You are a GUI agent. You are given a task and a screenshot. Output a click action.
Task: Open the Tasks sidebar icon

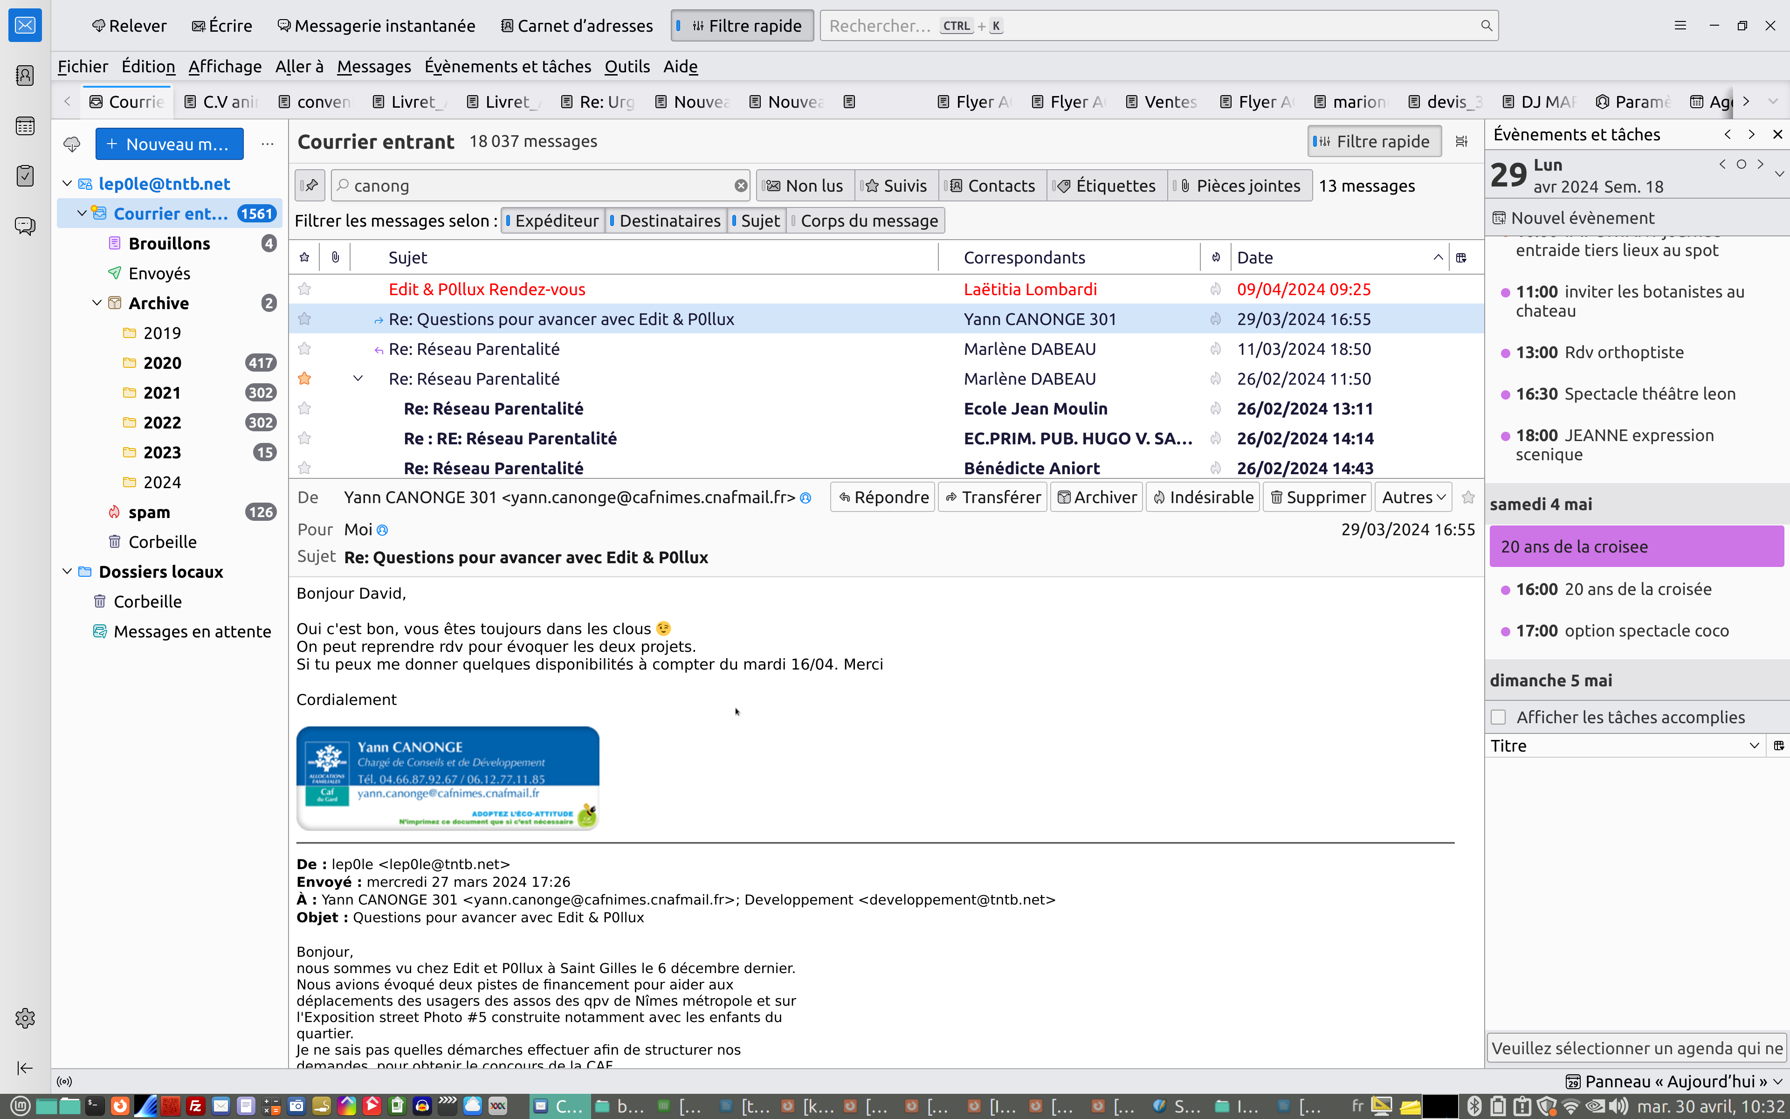tap(25, 176)
